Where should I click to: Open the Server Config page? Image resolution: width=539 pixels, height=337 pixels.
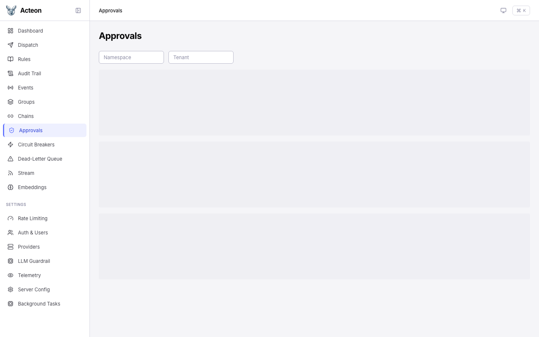point(34,289)
